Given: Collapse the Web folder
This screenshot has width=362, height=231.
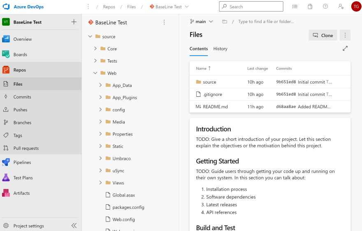Looking at the screenshot, I should [x=95, y=73].
